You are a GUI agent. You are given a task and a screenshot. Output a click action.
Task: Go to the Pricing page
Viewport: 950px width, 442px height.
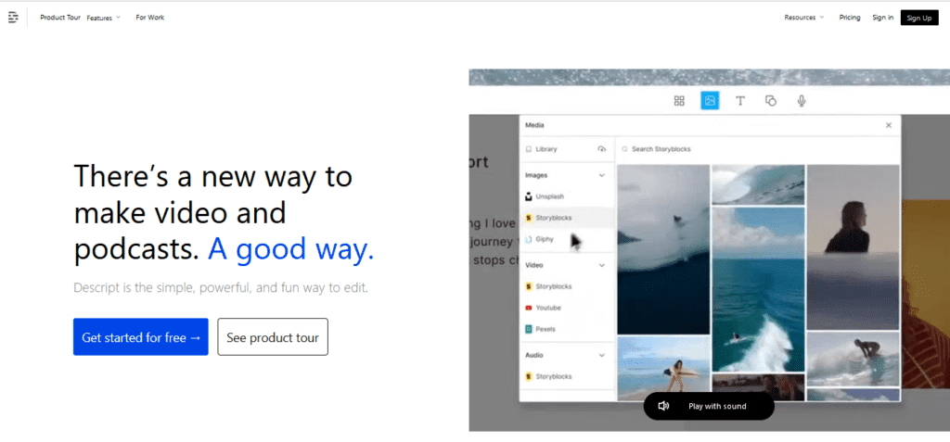850,18
